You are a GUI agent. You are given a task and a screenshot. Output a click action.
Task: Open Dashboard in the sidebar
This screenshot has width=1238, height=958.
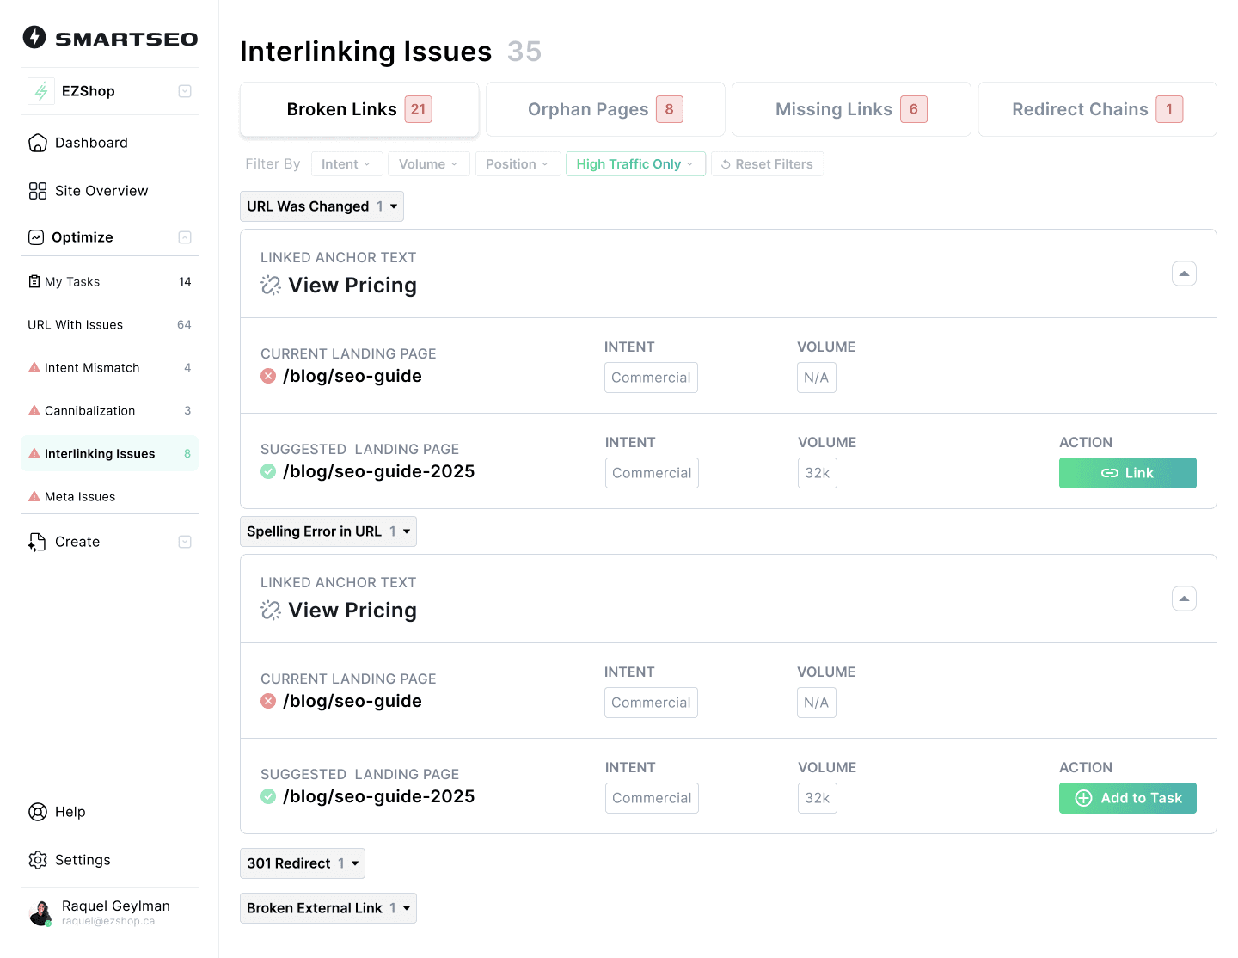tap(109, 143)
